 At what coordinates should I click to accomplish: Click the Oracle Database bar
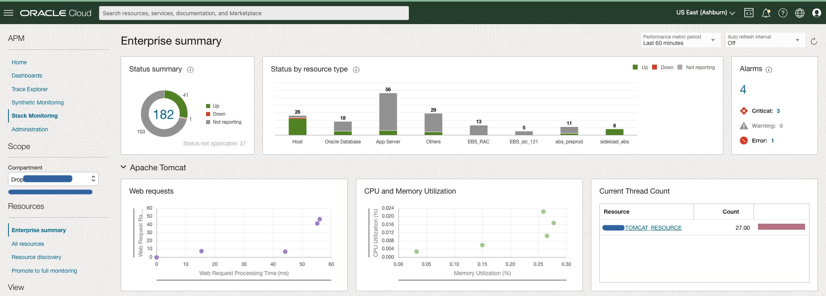343,128
